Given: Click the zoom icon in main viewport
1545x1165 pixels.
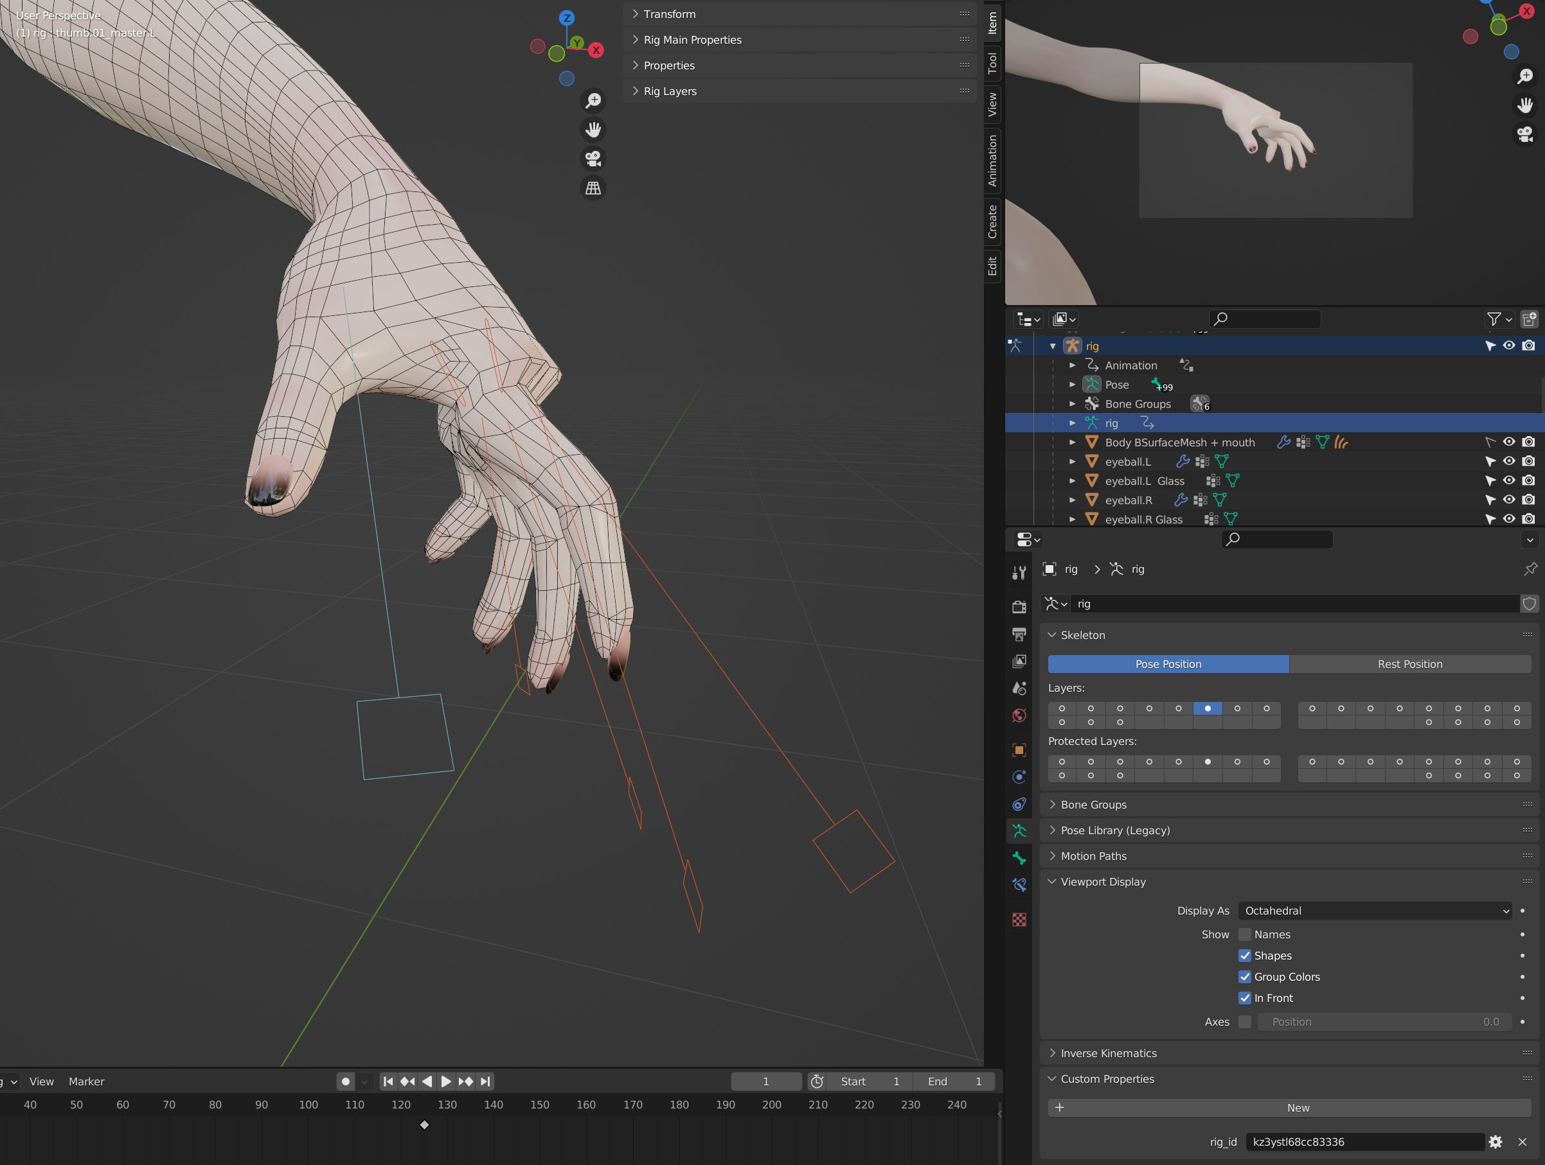Looking at the screenshot, I should (x=593, y=101).
